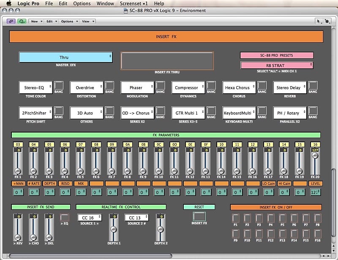Toggle Insert FX on for P8

pos(318,218)
